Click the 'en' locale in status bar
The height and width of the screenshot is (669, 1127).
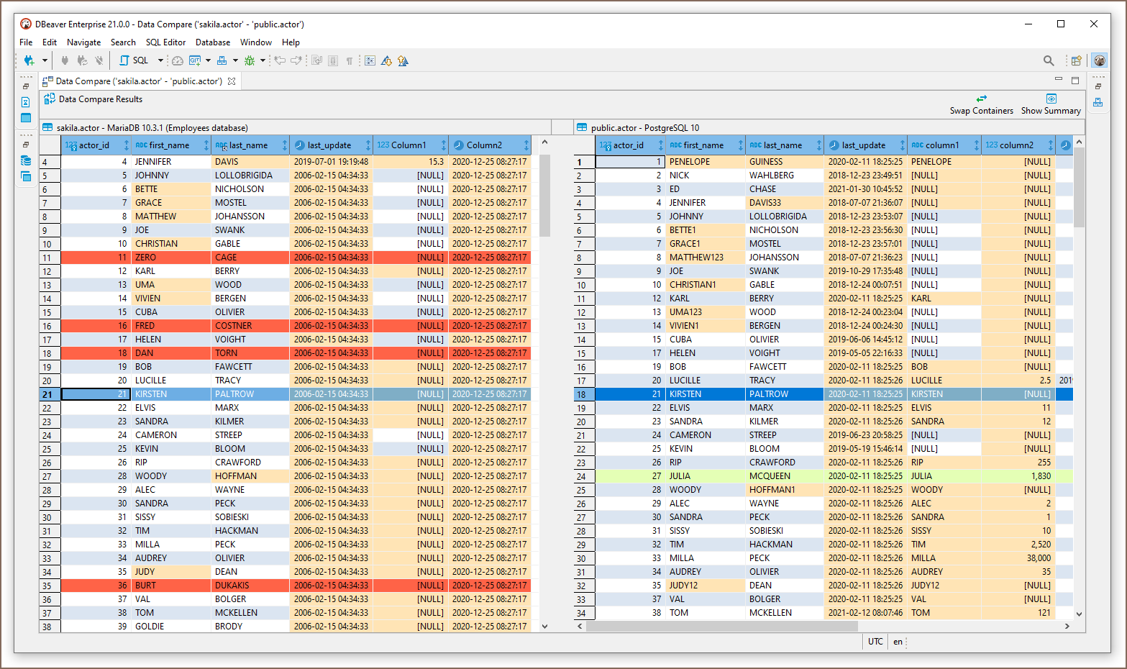(x=898, y=642)
